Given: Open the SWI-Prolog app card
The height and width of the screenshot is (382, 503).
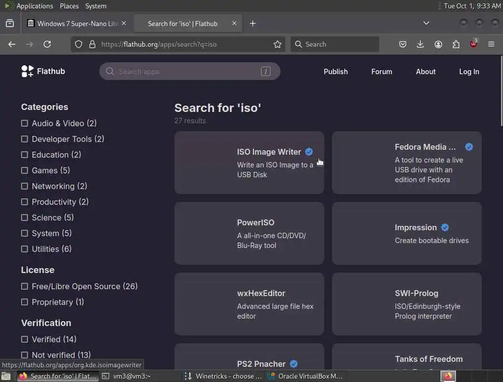Looking at the screenshot, I should pyautogui.click(x=407, y=304).
